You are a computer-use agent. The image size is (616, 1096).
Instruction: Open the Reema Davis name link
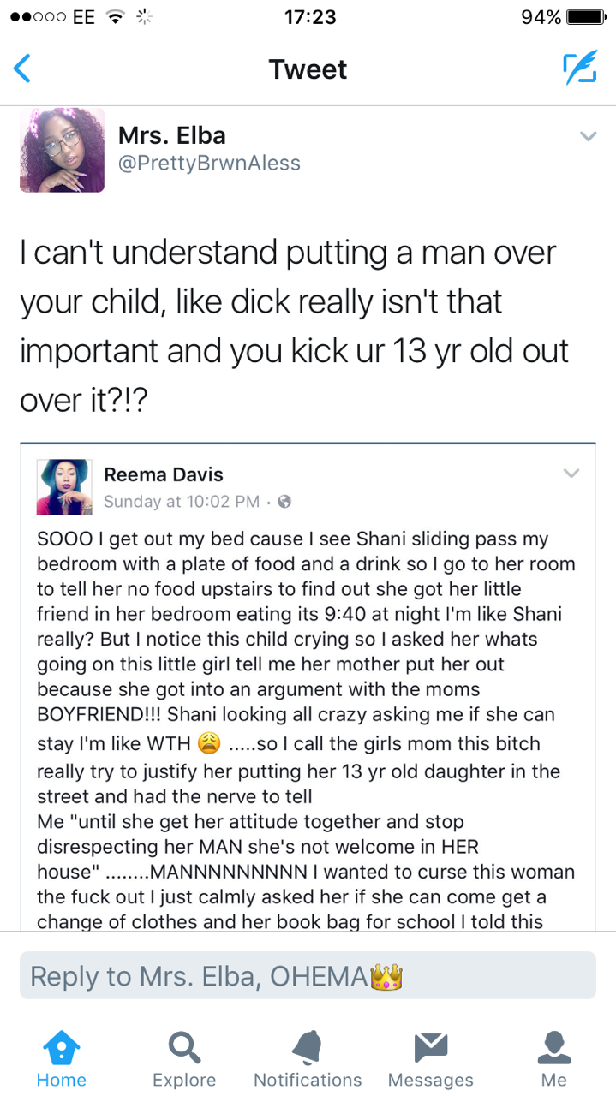(x=163, y=474)
